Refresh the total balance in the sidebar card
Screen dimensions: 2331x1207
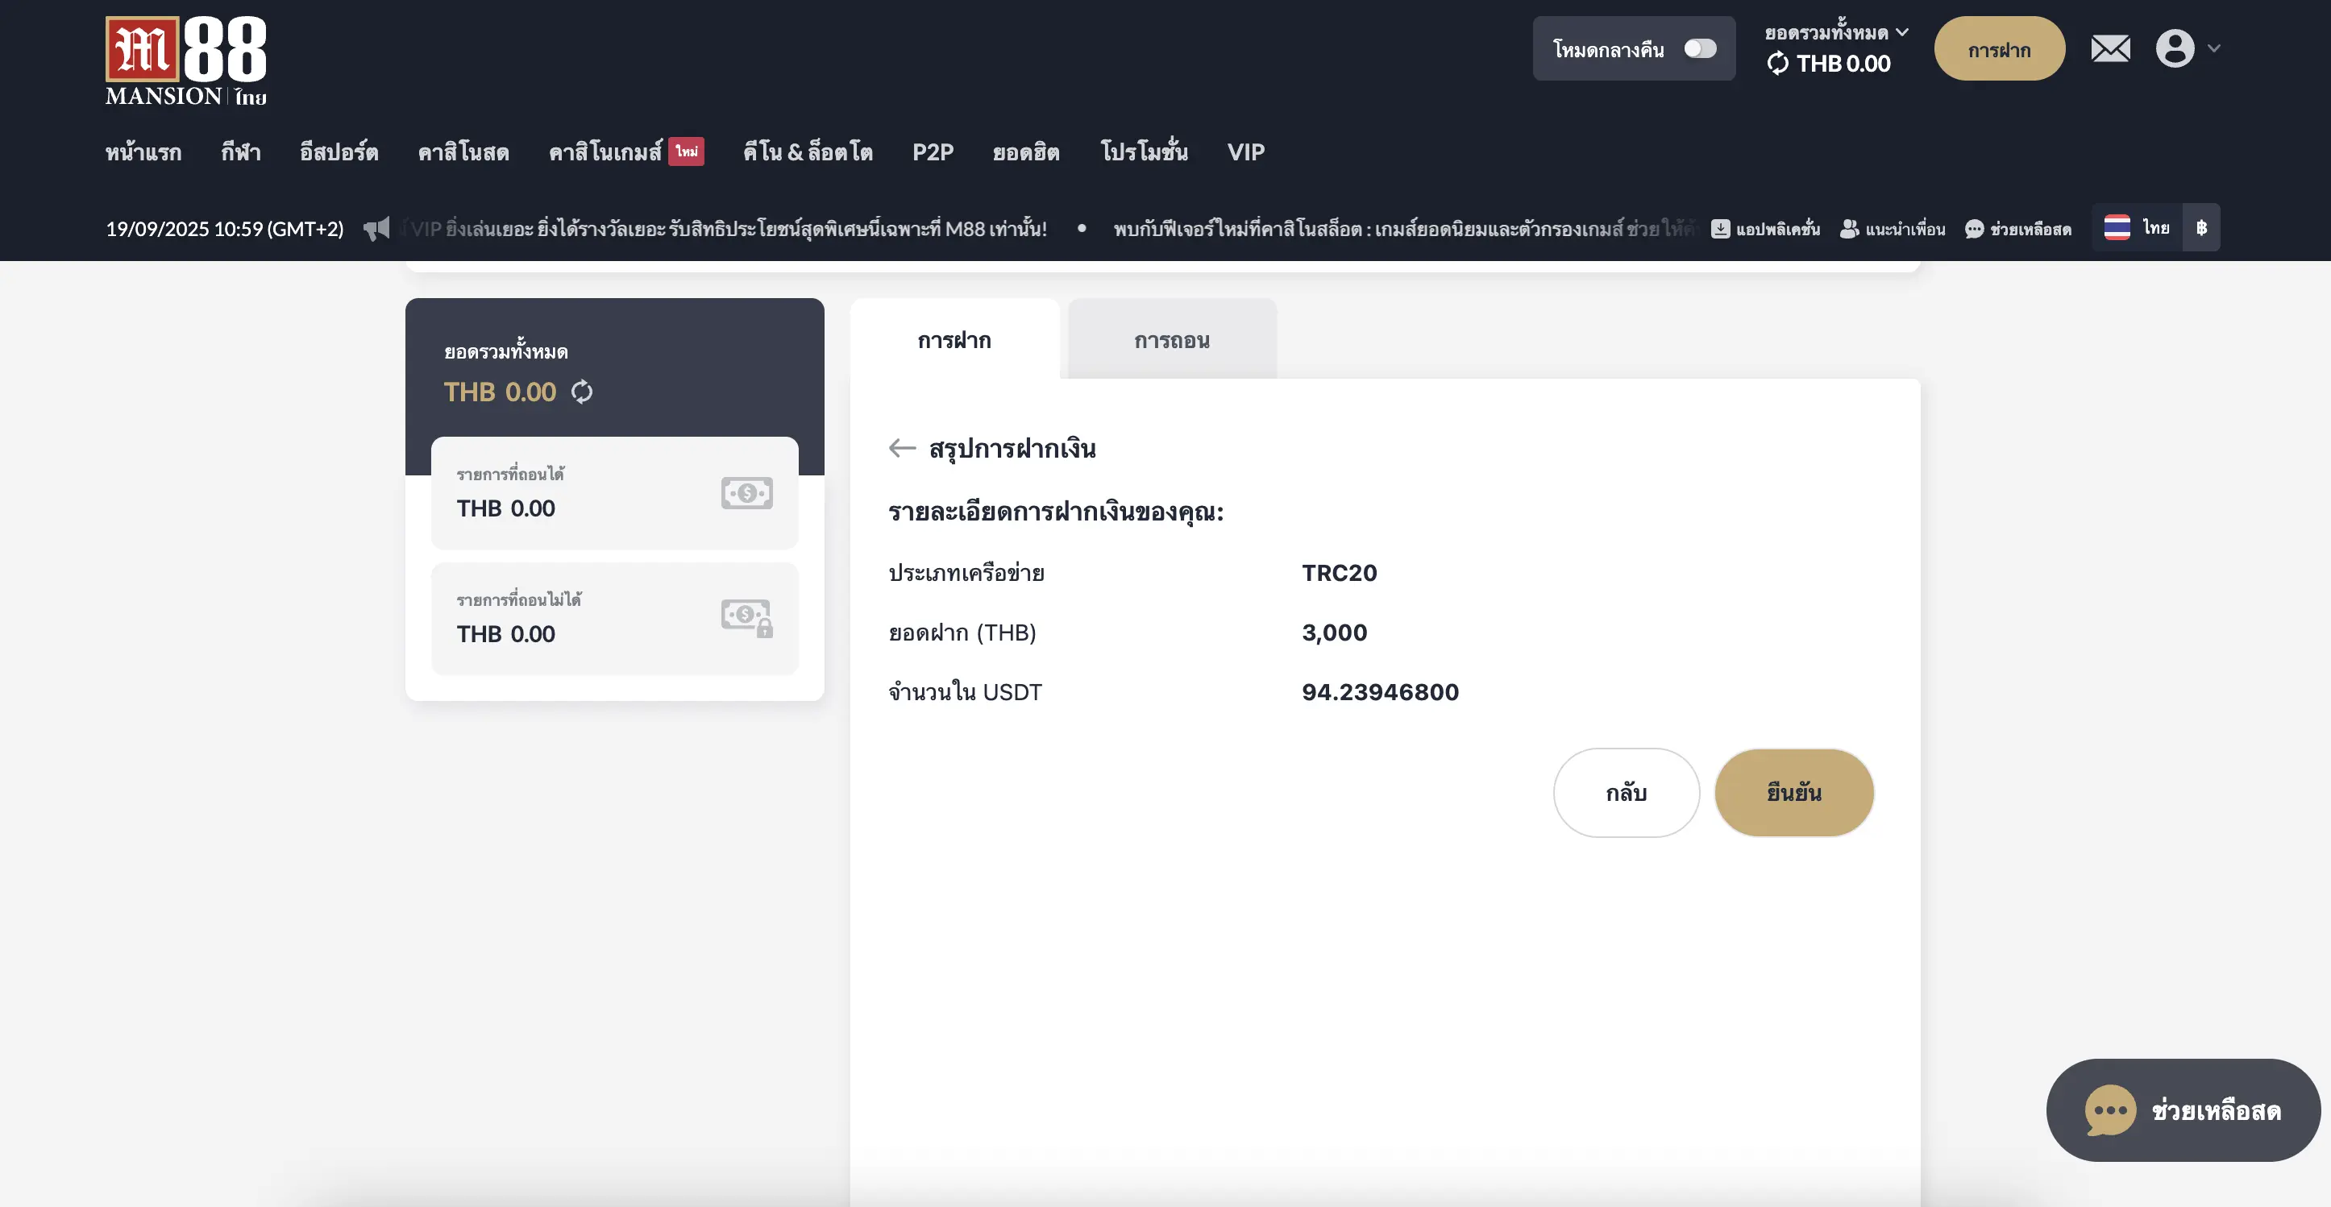pos(582,392)
